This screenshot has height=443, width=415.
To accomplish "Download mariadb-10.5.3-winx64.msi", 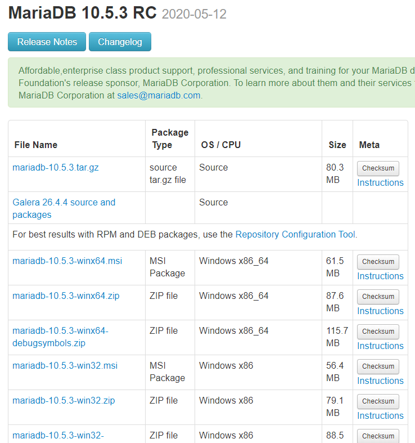I will click(67, 261).
